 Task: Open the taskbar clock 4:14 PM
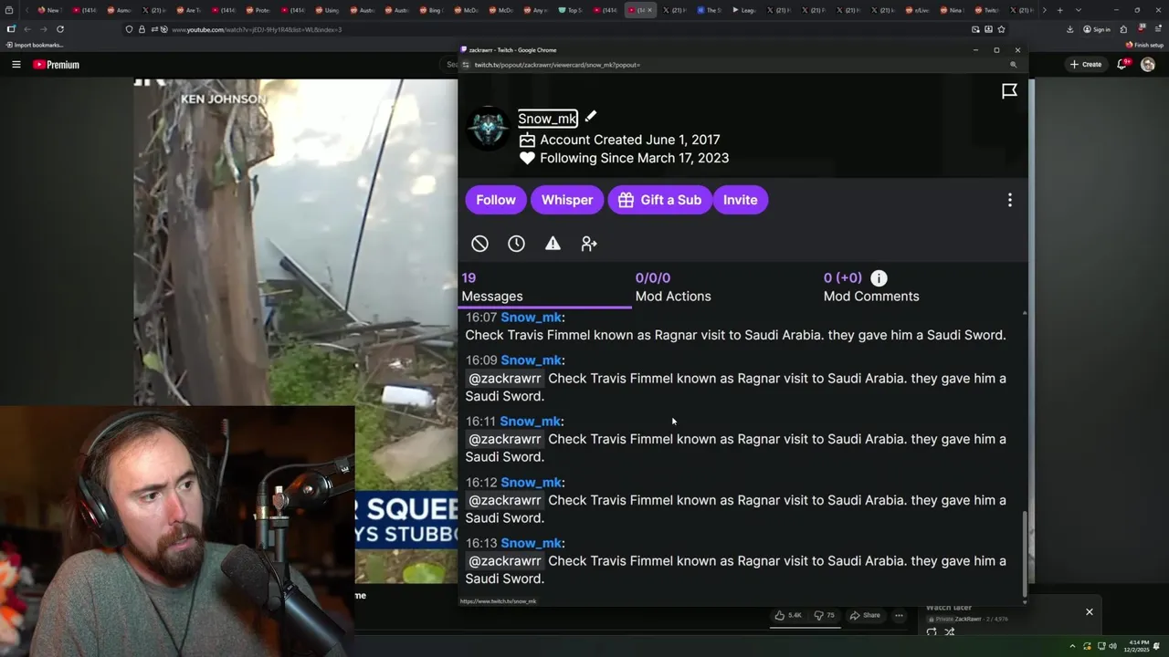pos(1137,646)
